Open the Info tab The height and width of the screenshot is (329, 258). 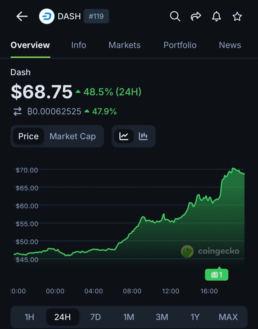79,45
